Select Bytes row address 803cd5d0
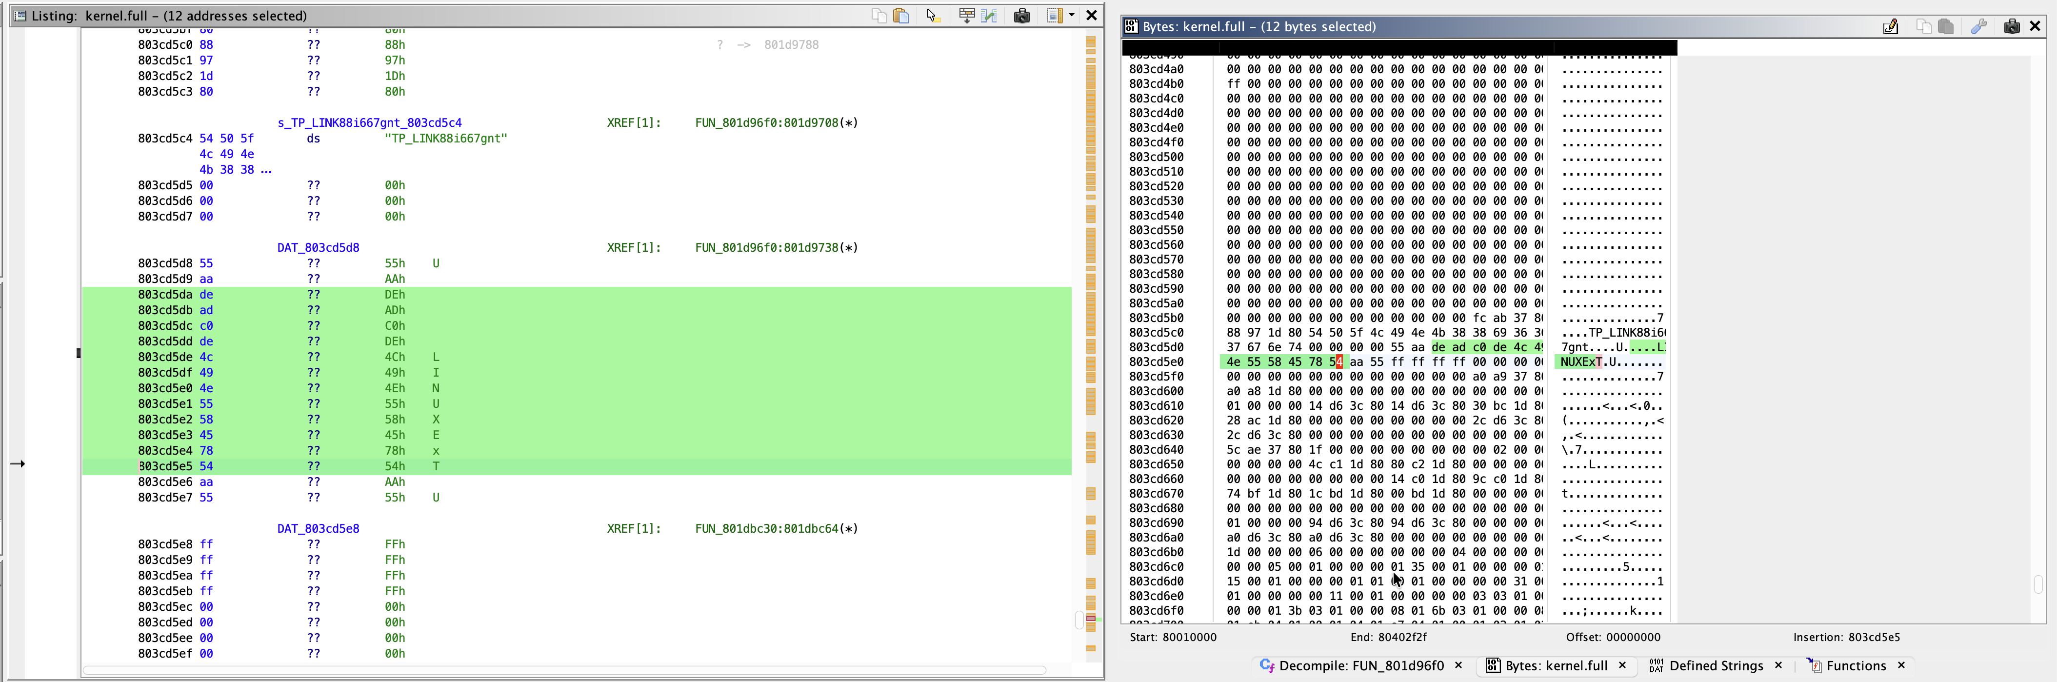This screenshot has height=682, width=2057. 1156,347
